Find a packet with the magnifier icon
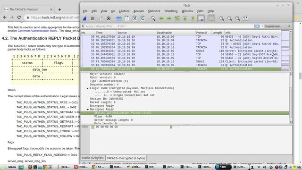Screen dimensions: 302x170 coord(153,18)
